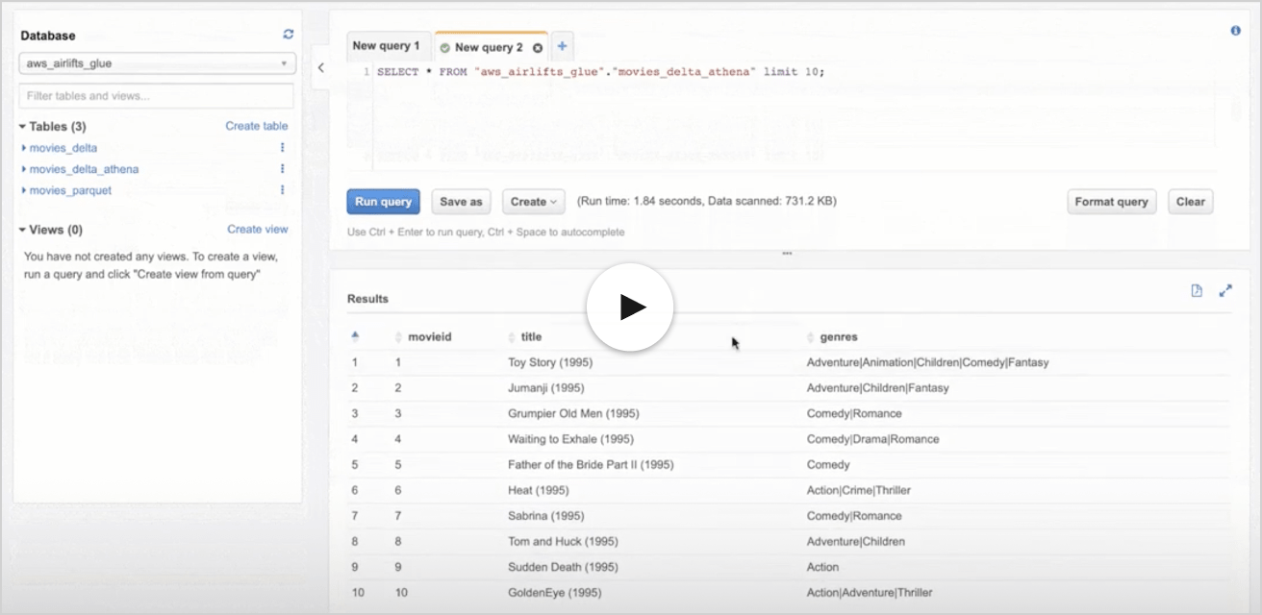Expand the movies_delta table tree item

[x=24, y=148]
